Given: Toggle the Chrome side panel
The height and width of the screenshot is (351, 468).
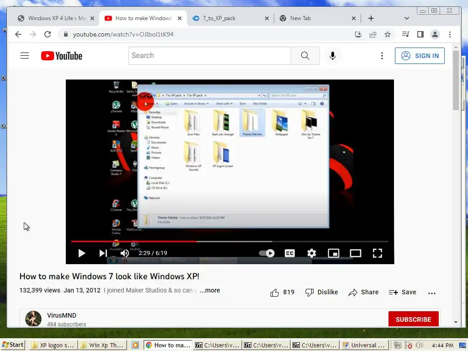Looking at the screenshot, I should point(420,34).
